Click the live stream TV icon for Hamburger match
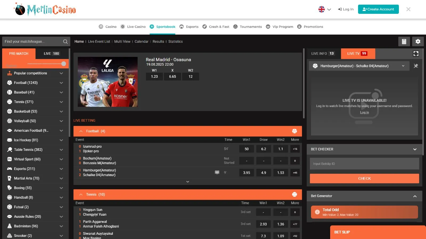Image resolution: width=426 pixels, height=239 pixels. click(x=217, y=172)
